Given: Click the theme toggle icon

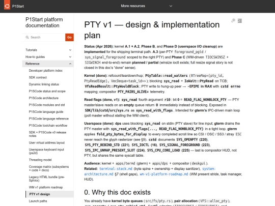Looking at the screenshot, I should coord(233,21).
